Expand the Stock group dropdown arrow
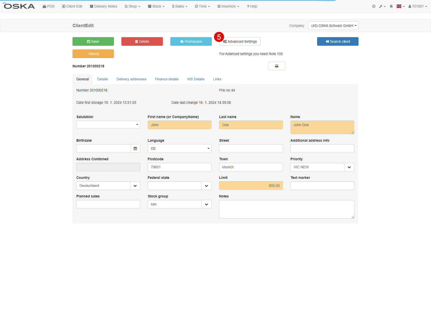Viewport: 431px width, 319px height. [206, 204]
